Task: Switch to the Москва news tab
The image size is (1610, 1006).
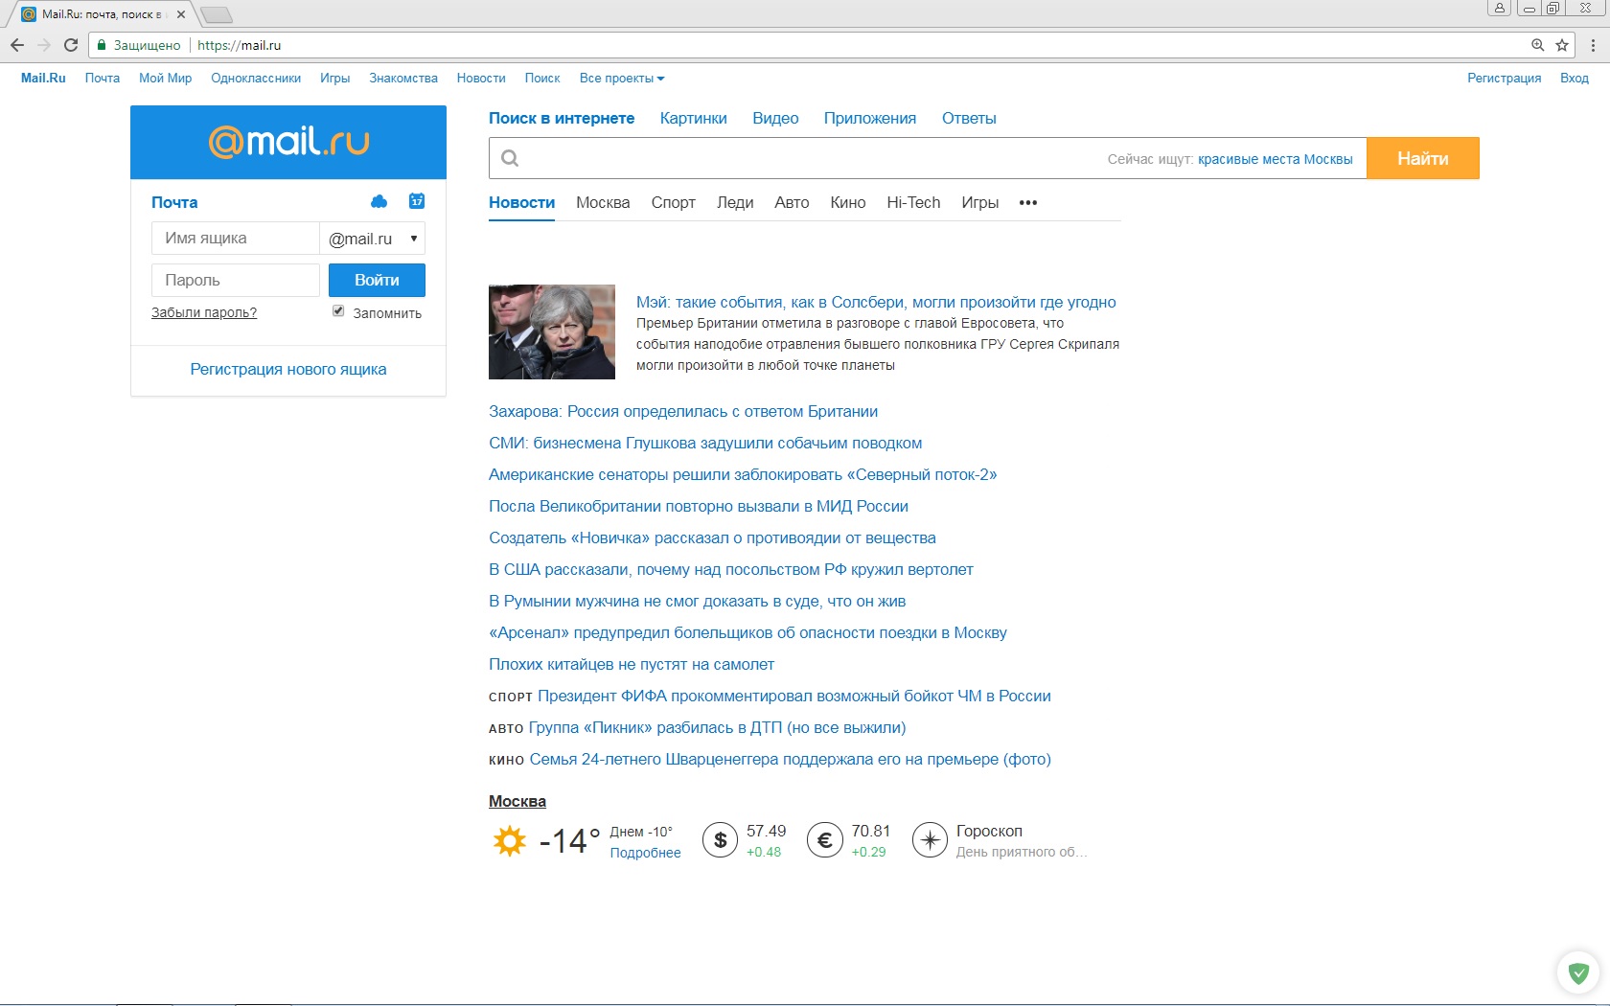Action: (x=603, y=203)
